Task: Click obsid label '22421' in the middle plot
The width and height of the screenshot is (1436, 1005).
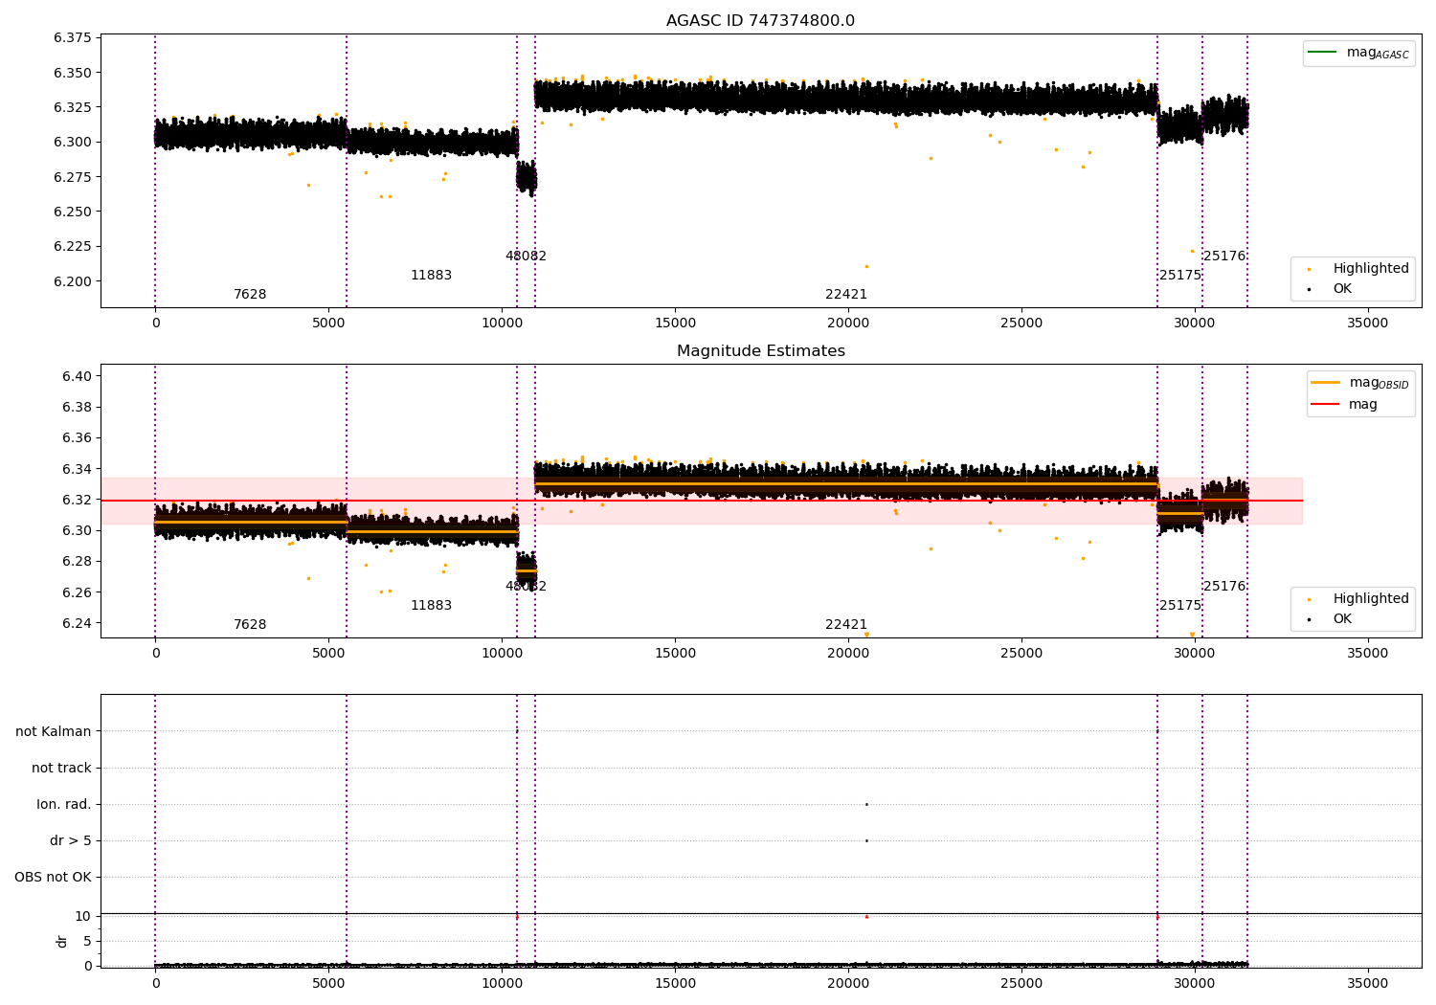Action: 846,624
